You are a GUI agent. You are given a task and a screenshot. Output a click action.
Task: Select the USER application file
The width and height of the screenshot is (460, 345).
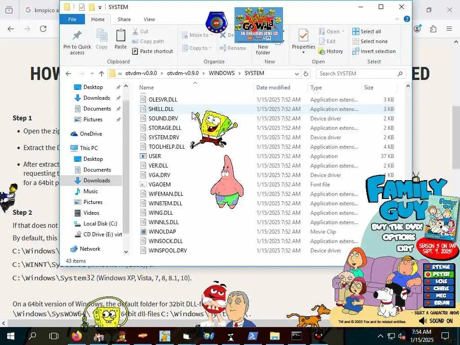pos(266,156)
